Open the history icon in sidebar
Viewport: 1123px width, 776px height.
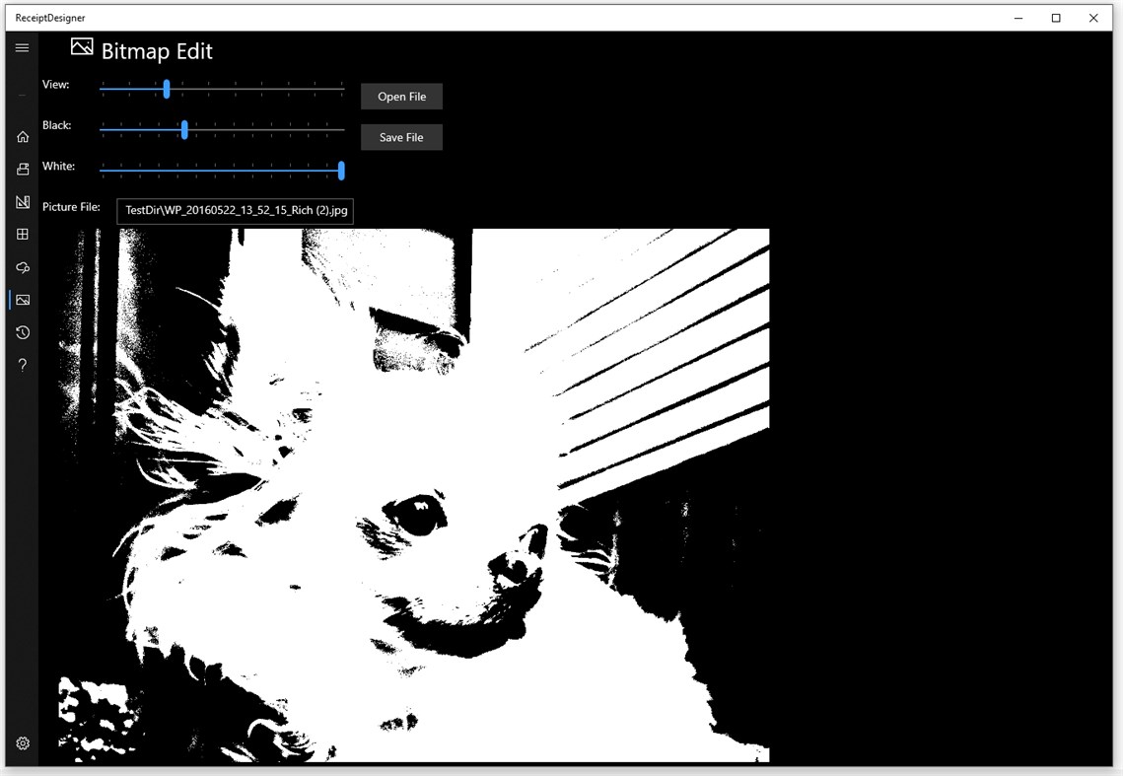[x=22, y=332]
